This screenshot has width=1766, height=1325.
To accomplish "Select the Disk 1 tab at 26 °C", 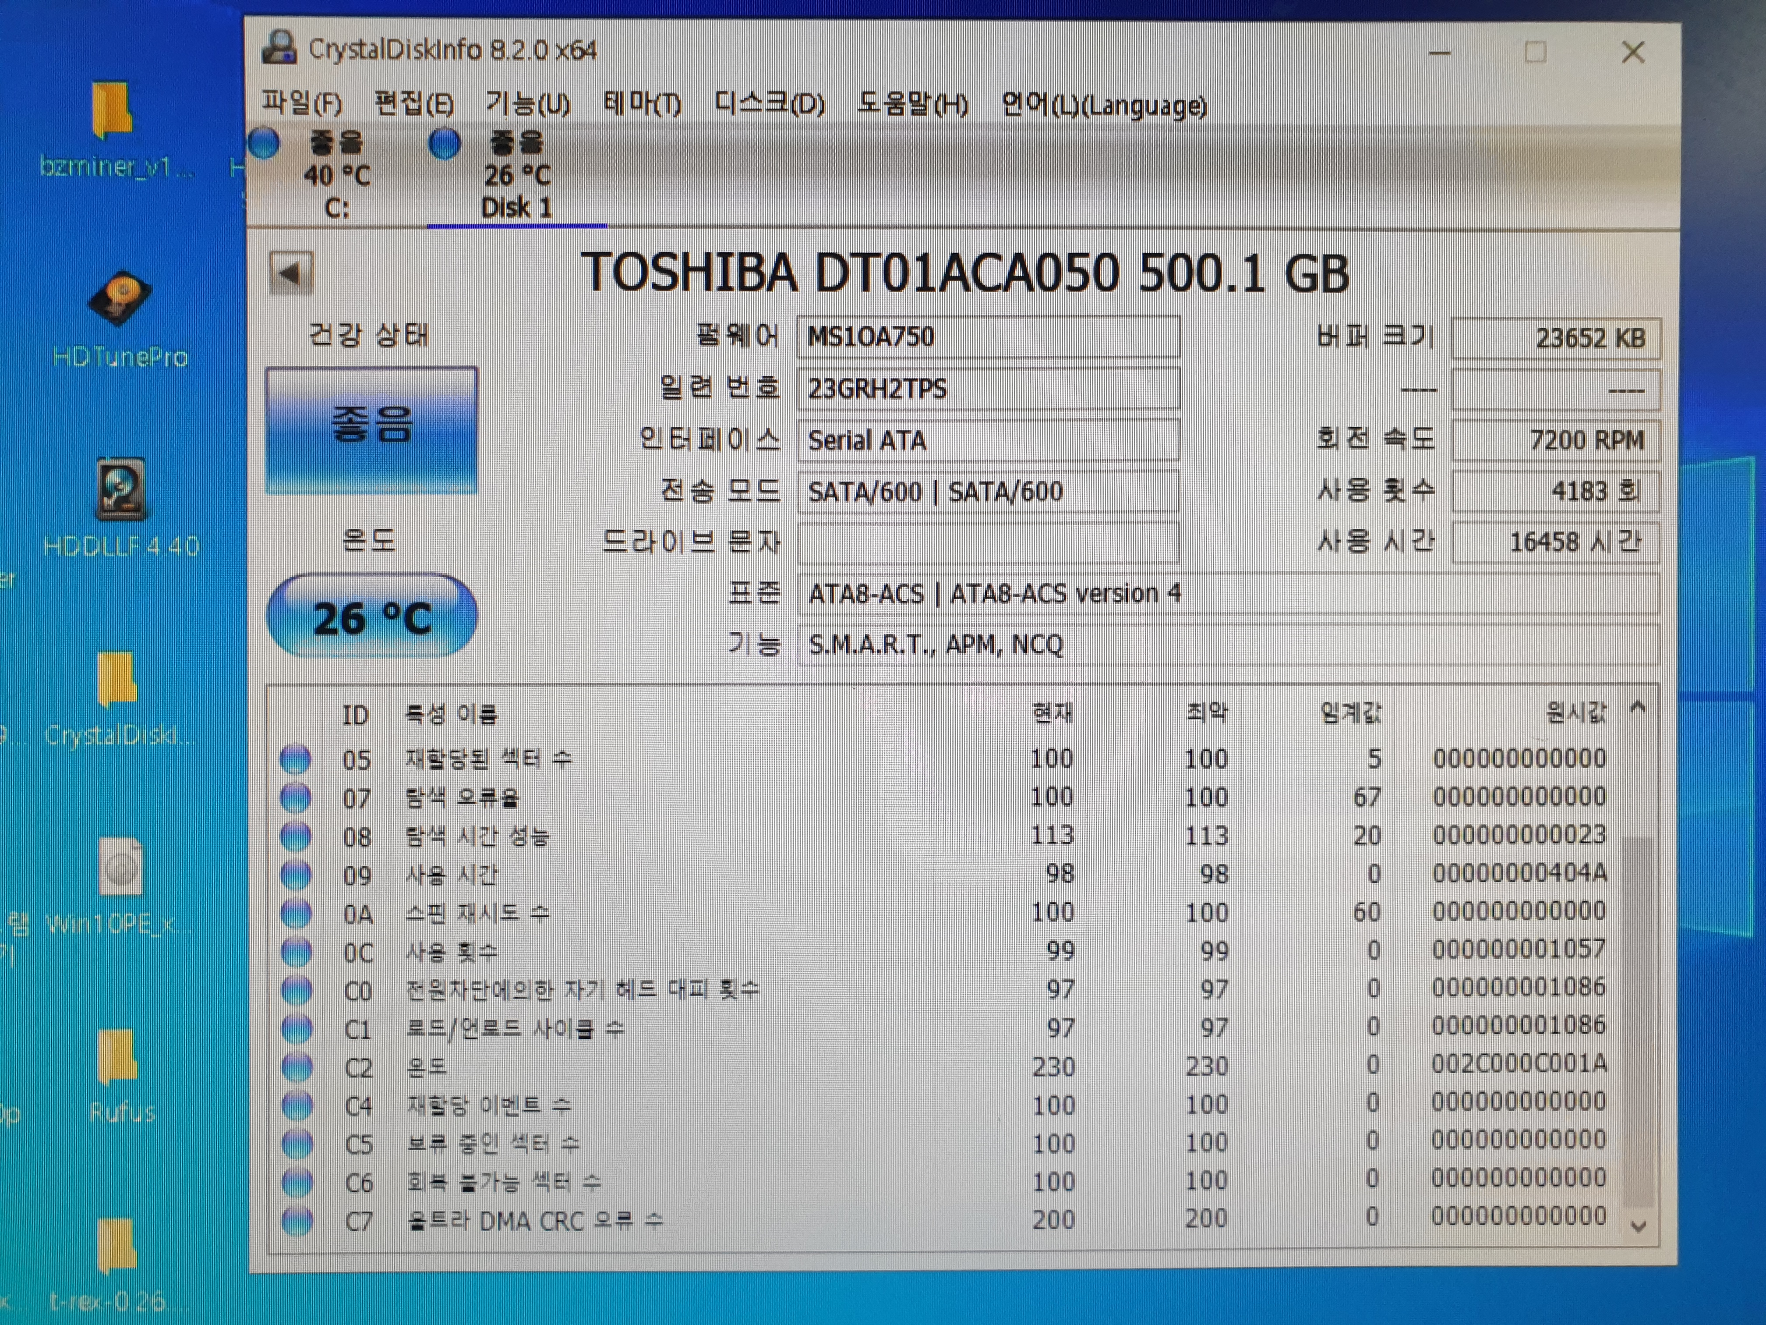I will 516,175.
